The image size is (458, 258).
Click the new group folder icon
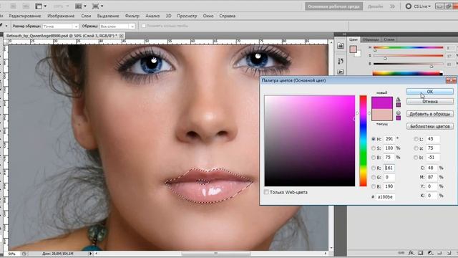(439, 253)
